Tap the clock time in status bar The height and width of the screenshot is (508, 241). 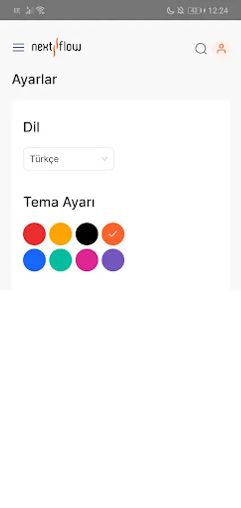tap(218, 11)
